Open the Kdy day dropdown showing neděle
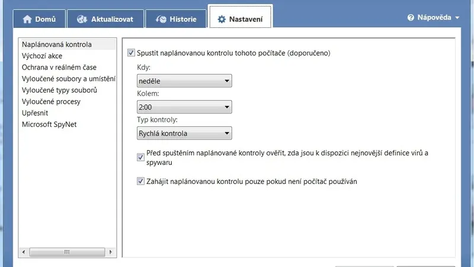474x267 pixels. (x=184, y=81)
